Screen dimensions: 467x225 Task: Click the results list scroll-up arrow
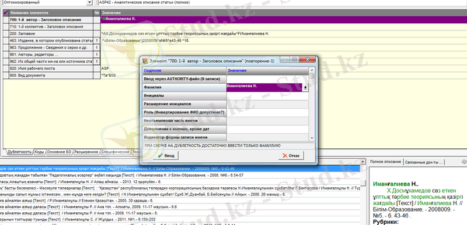pyautogui.click(x=363, y=162)
